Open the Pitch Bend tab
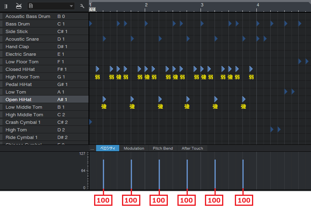 [163, 148]
